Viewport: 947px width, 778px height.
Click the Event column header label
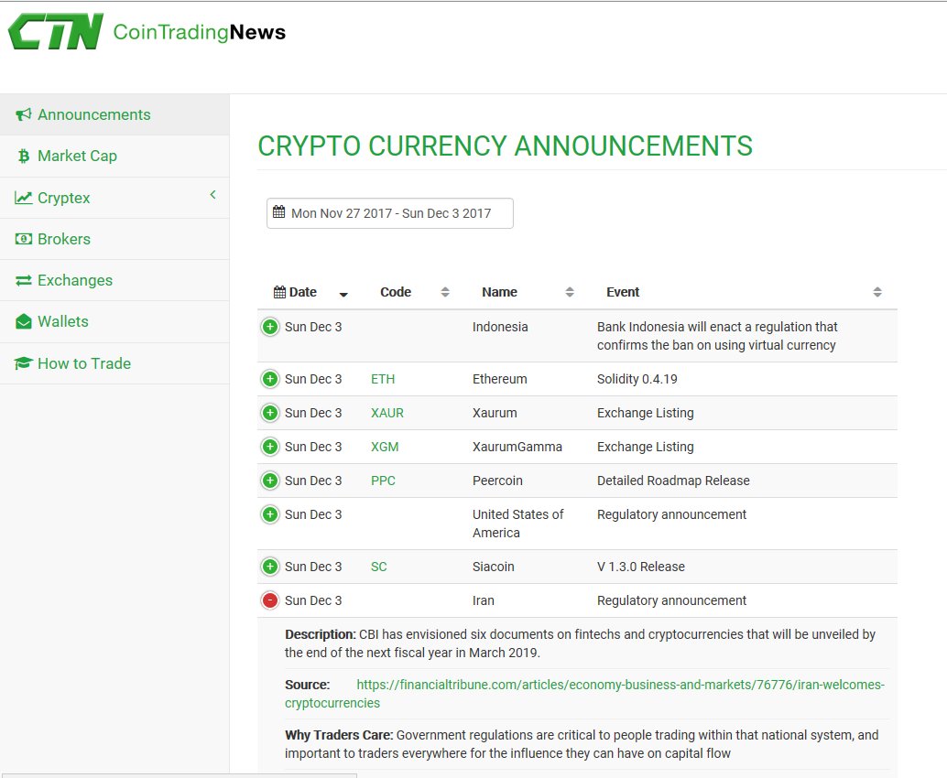pos(623,292)
